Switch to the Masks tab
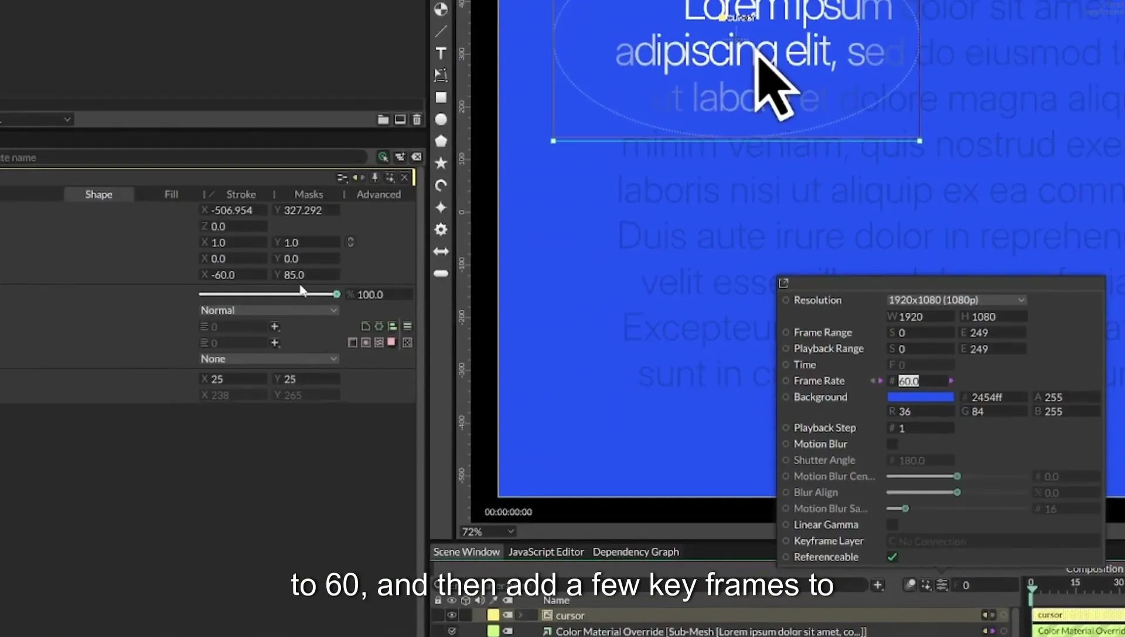 point(308,194)
